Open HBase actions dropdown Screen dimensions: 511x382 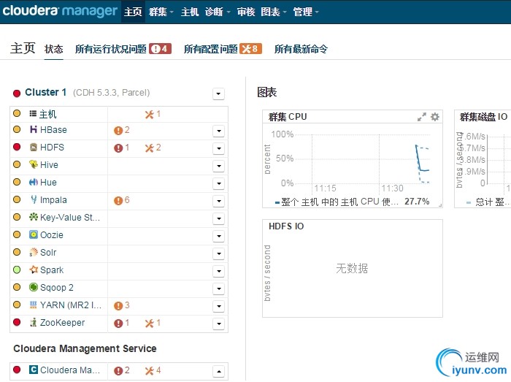219,131
